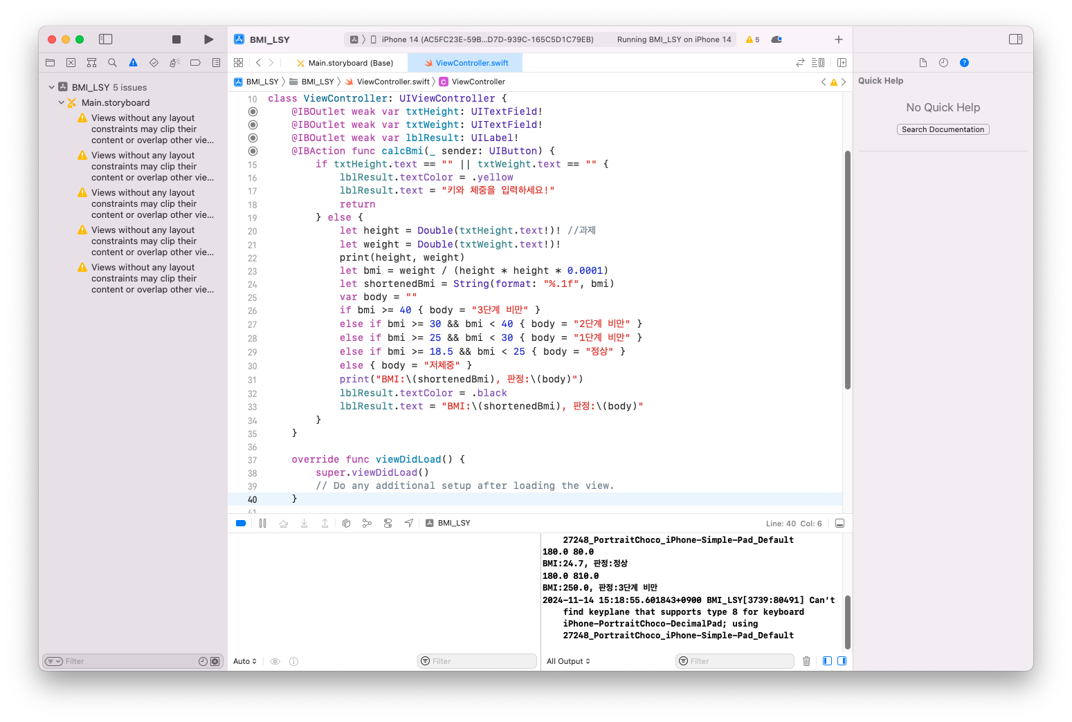Image resolution: width=1072 pixels, height=722 pixels.
Task: Select the ViewController.swift tab
Action: click(x=466, y=63)
